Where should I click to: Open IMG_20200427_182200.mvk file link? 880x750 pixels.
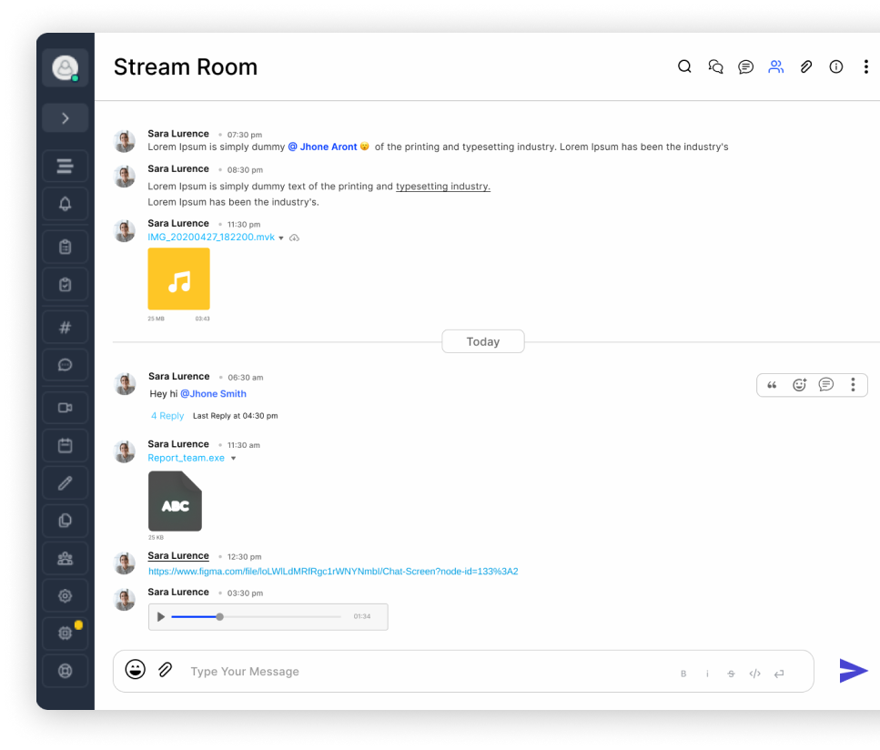(211, 237)
